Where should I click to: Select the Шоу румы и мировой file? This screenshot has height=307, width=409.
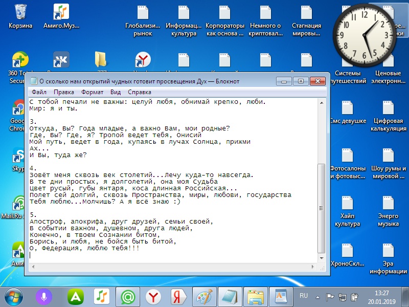[x=388, y=164]
